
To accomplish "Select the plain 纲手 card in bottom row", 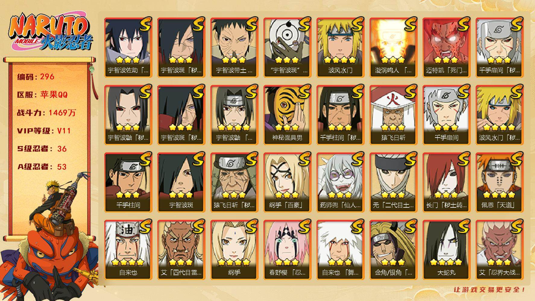I will coord(234,250).
